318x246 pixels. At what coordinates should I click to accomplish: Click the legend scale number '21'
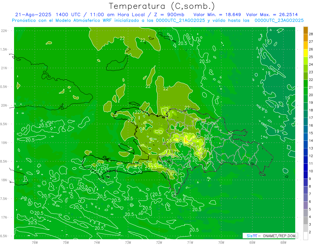pyautogui.click(x=311, y=88)
